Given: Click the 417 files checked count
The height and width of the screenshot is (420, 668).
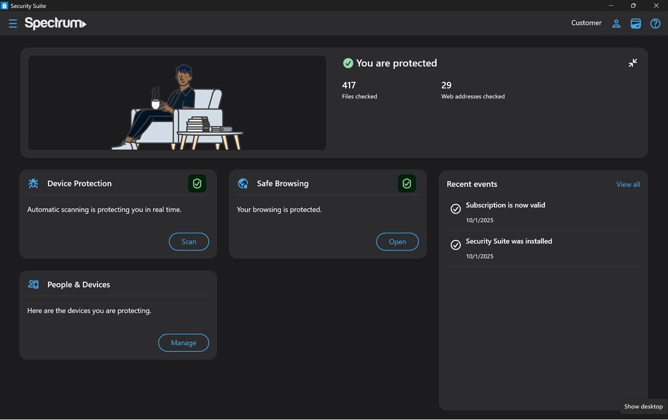Looking at the screenshot, I should click(x=349, y=85).
